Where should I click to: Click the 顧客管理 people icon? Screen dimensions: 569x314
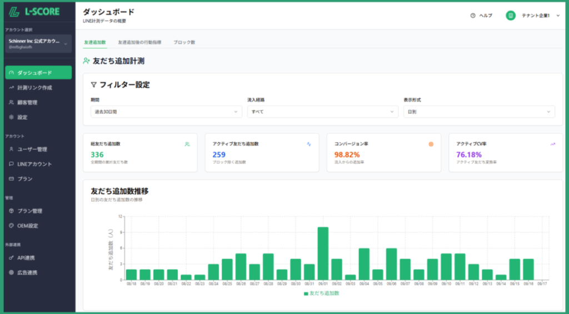12,103
